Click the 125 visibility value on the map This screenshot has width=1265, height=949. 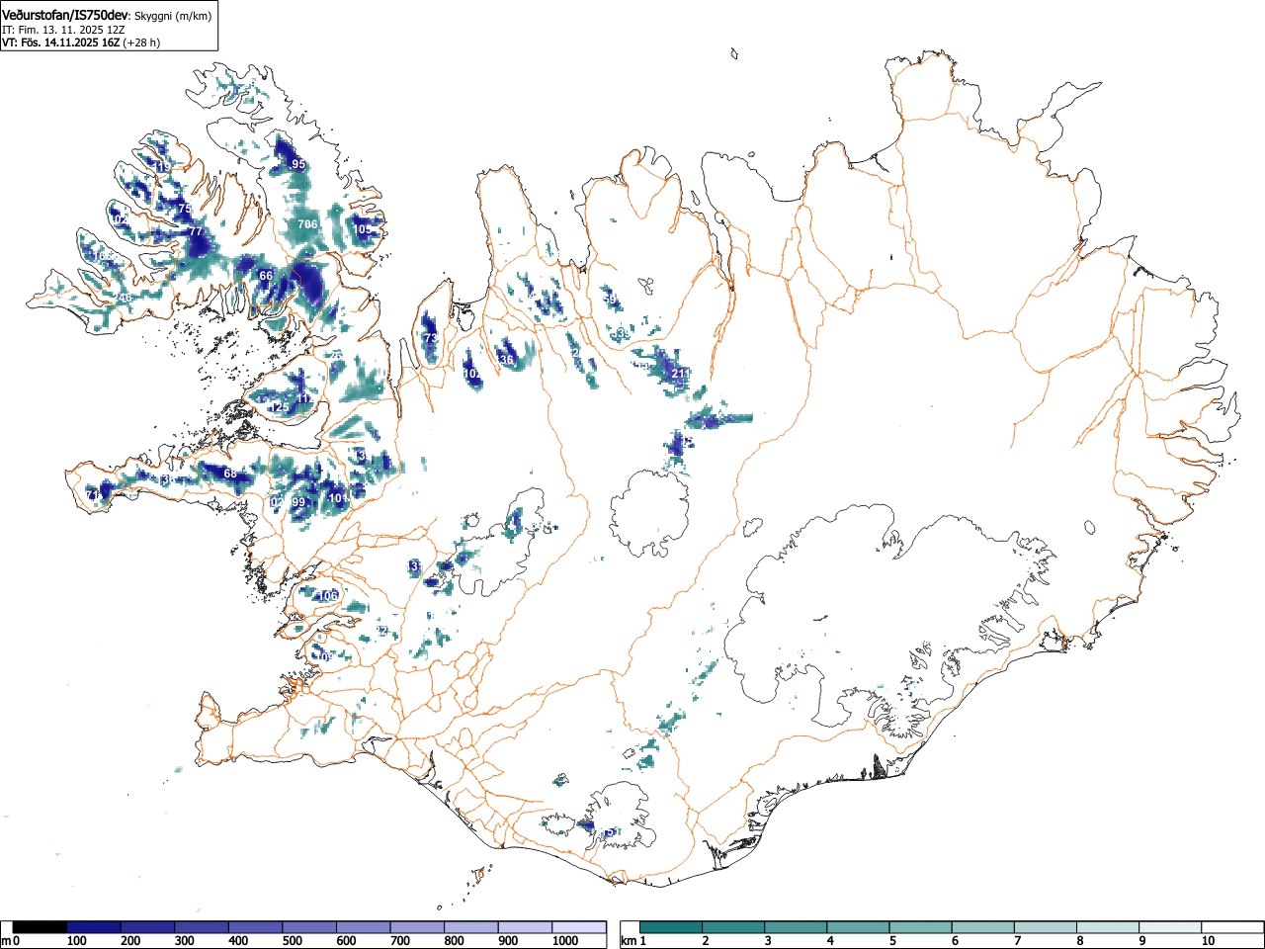point(281,407)
